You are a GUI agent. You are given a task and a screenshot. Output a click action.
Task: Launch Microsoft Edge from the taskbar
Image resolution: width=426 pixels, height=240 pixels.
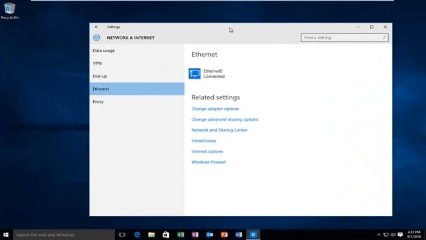point(137,235)
